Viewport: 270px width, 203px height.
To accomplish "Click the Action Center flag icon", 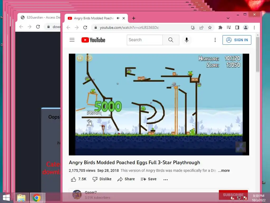I will (x=245, y=198).
